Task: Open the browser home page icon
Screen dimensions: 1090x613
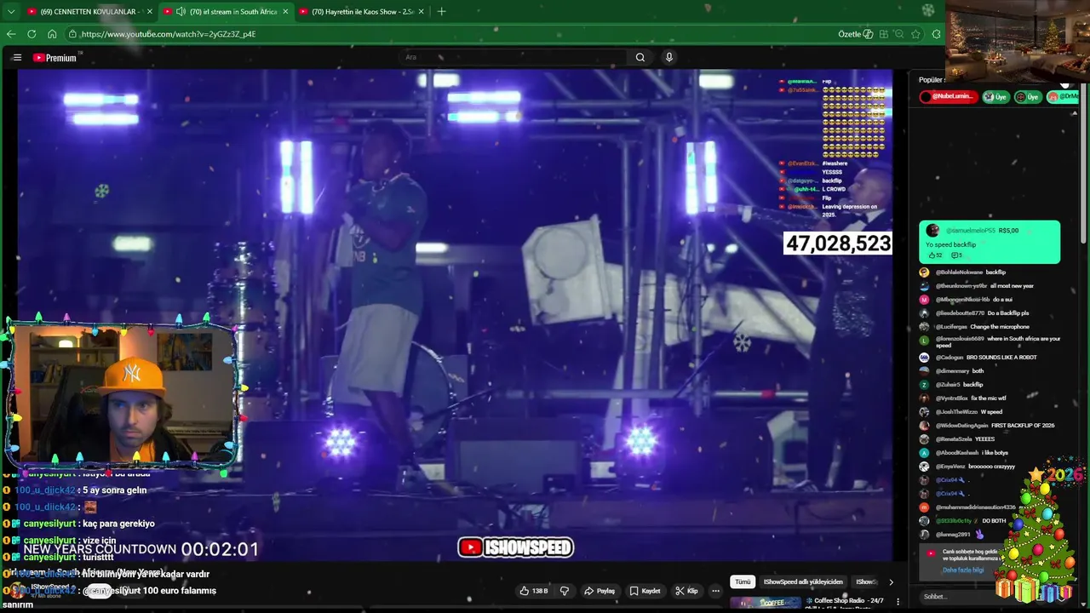Action: pos(52,34)
